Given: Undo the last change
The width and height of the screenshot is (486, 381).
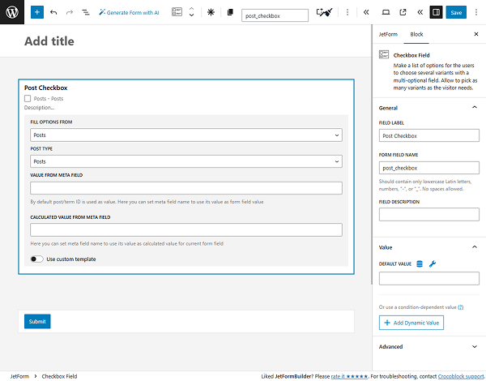Looking at the screenshot, I should [53, 12].
